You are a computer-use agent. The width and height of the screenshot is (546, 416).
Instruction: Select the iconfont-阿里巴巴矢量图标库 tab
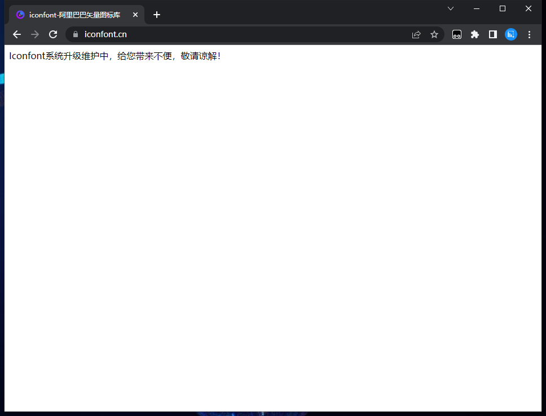click(73, 15)
